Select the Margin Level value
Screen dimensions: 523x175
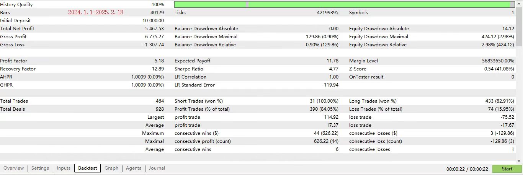pyautogui.click(x=493, y=61)
